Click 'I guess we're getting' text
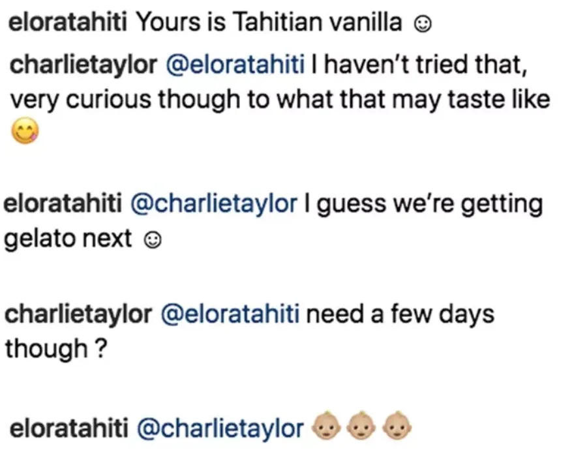The image size is (587, 463). (x=424, y=204)
